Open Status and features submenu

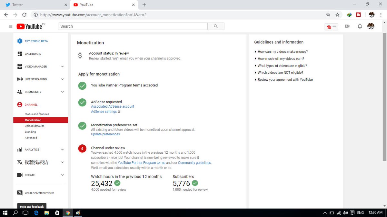pos(37,114)
